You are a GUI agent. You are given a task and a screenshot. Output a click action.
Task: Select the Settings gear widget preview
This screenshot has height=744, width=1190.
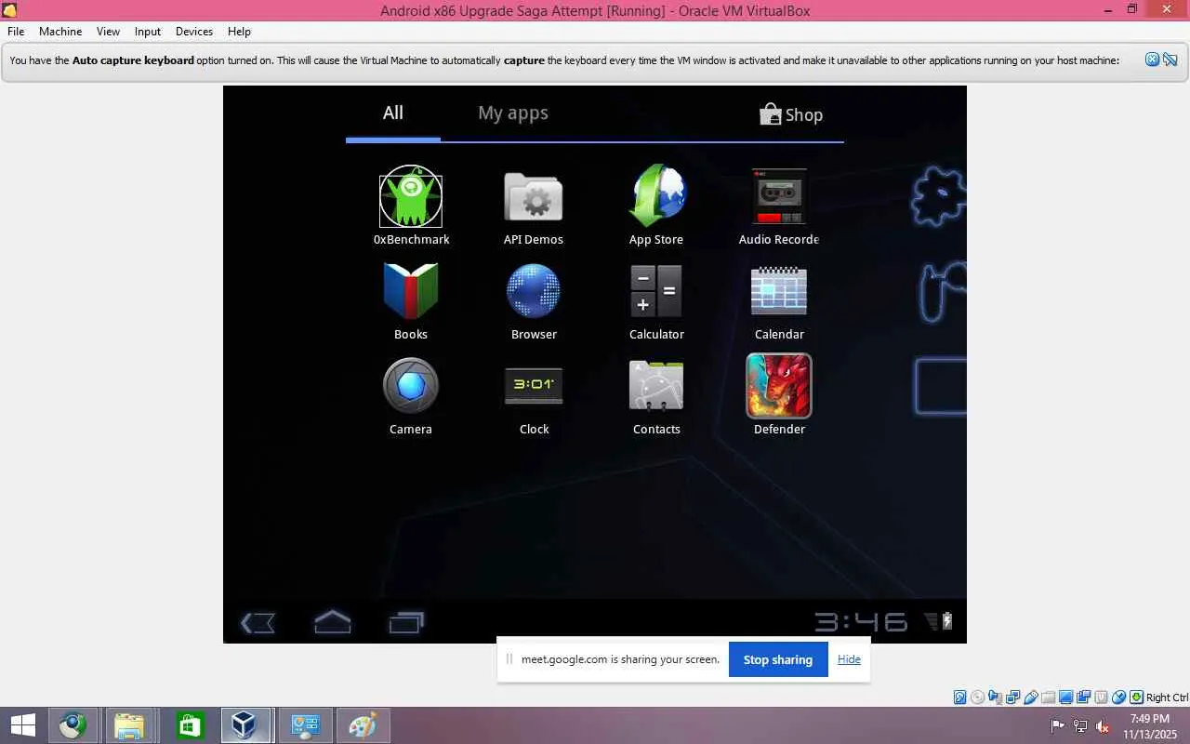tap(938, 196)
